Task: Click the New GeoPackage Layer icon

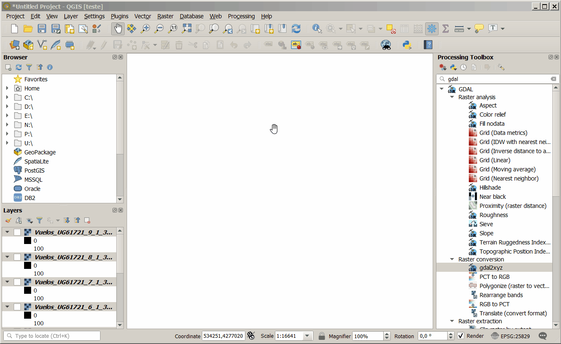Action: tap(28, 44)
